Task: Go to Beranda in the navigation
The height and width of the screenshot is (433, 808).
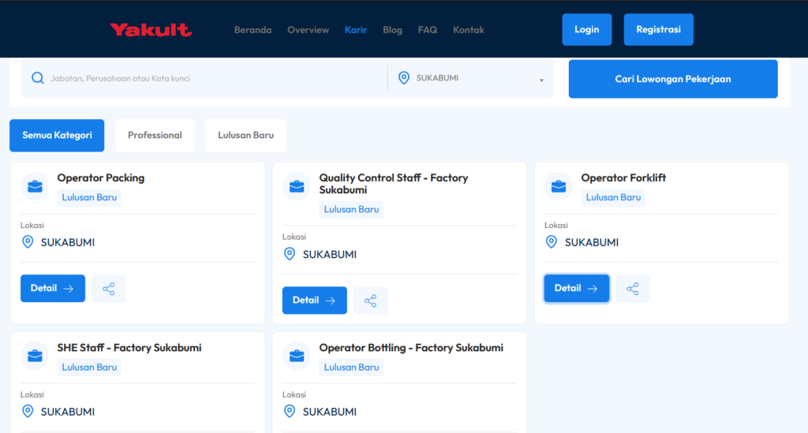Action: 252,30
